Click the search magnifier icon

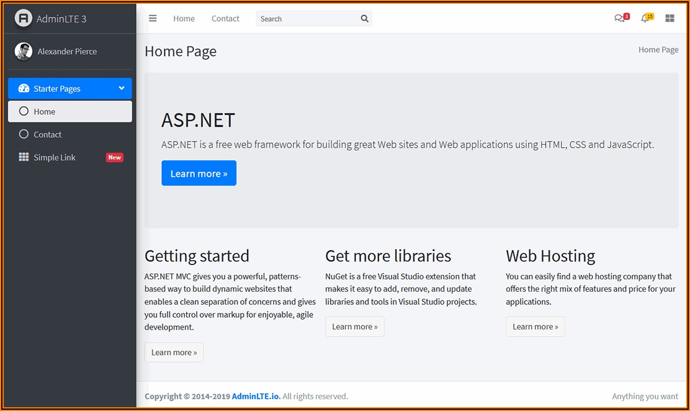(x=364, y=19)
